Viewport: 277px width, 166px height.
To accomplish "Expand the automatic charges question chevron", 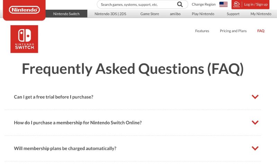I will 255,148.
